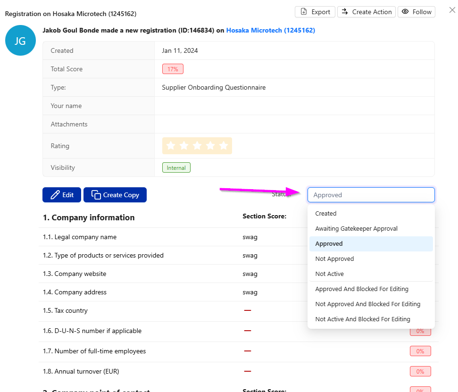
Task: Click Supplier Onboarding Questionnaire type value
Action: tap(214, 87)
